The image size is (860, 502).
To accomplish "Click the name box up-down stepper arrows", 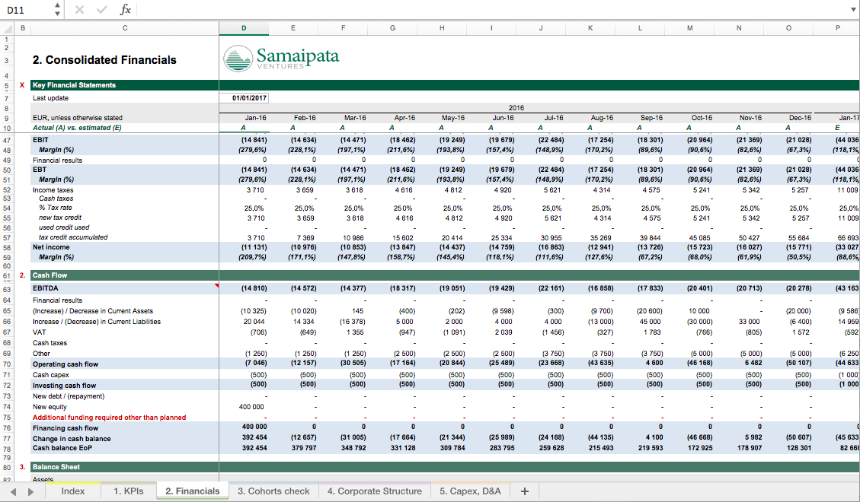I will pos(57,10).
